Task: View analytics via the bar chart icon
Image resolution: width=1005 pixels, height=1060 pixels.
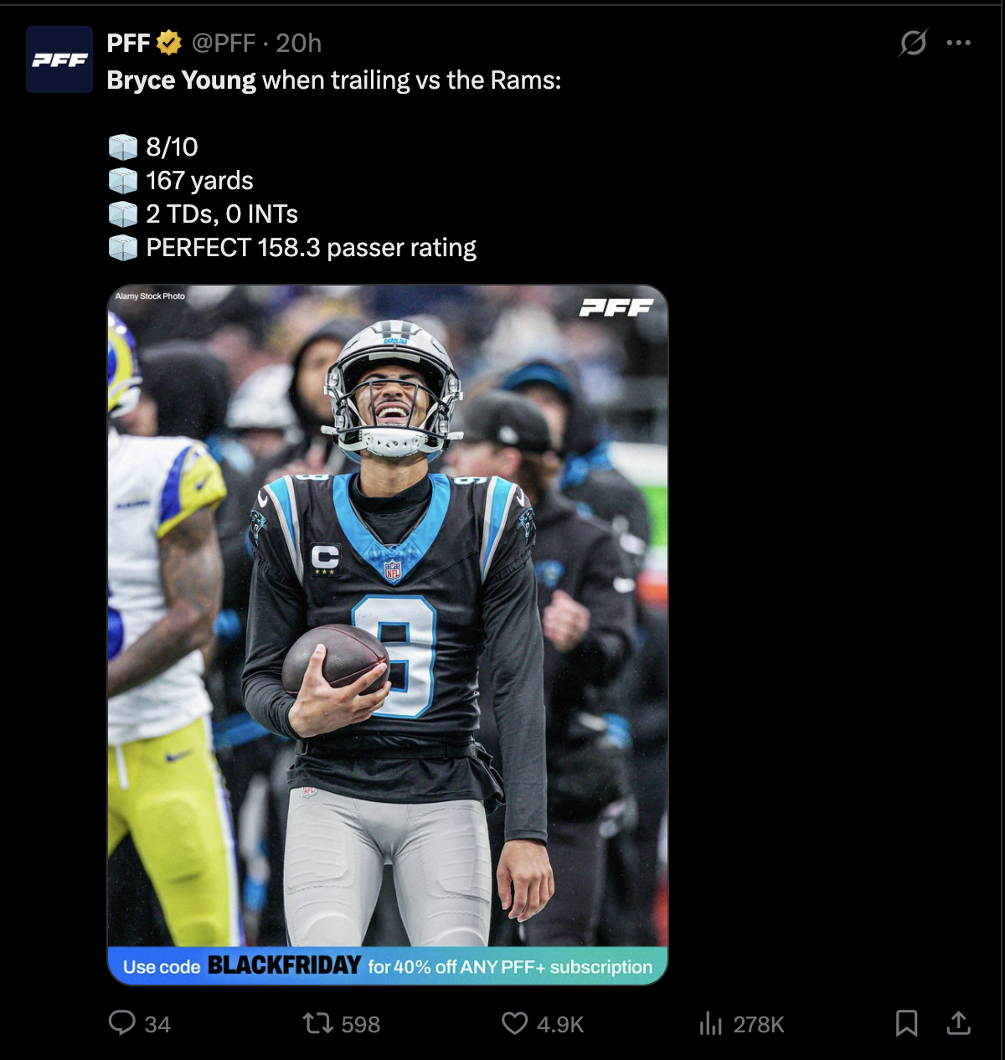Action: click(x=710, y=1023)
